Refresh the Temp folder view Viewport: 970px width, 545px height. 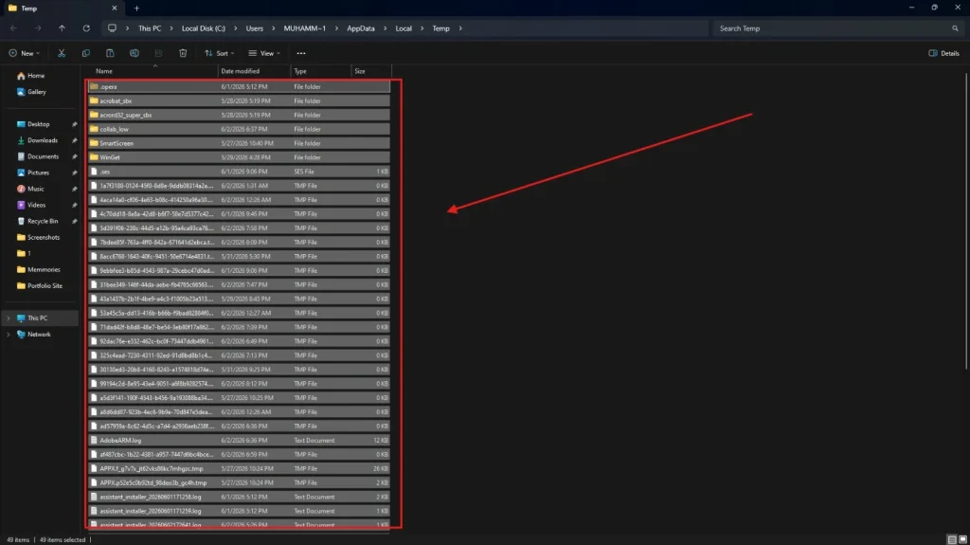pos(86,28)
